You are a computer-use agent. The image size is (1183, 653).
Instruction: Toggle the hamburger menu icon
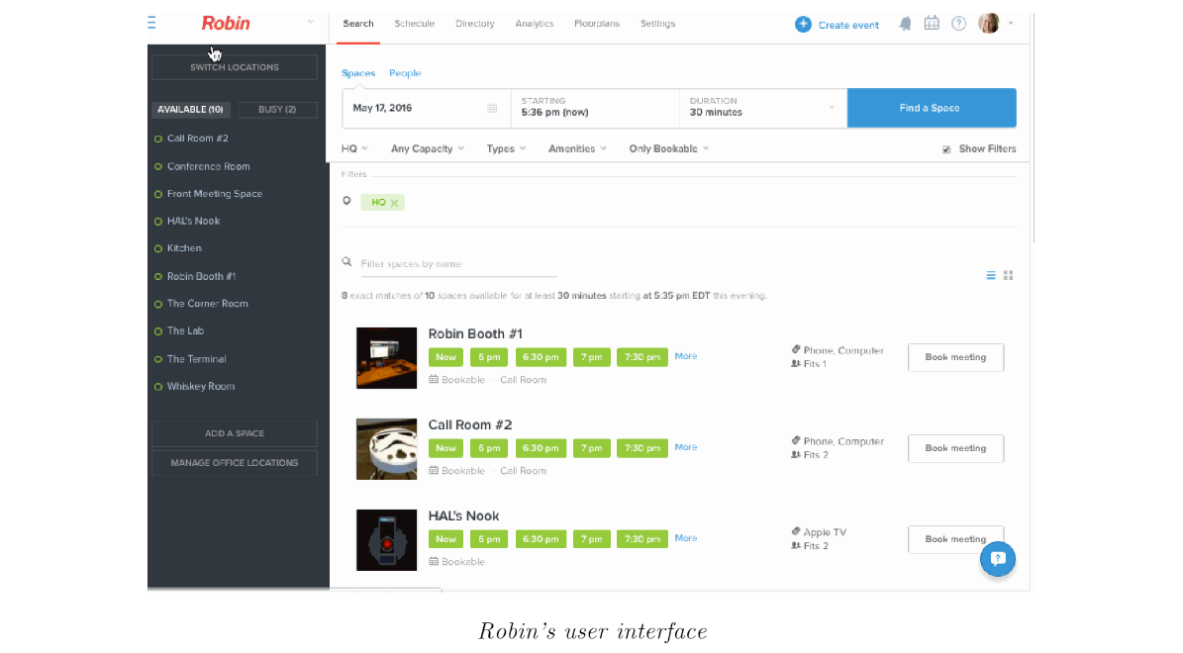click(151, 22)
